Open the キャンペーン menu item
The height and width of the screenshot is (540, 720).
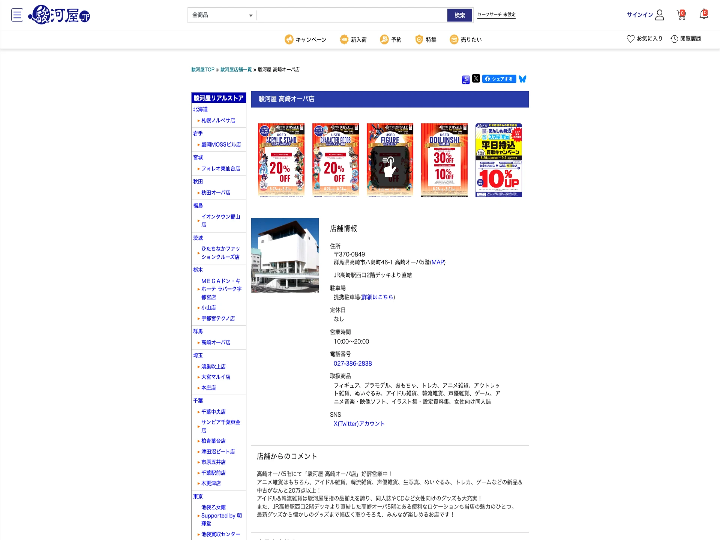pos(306,39)
